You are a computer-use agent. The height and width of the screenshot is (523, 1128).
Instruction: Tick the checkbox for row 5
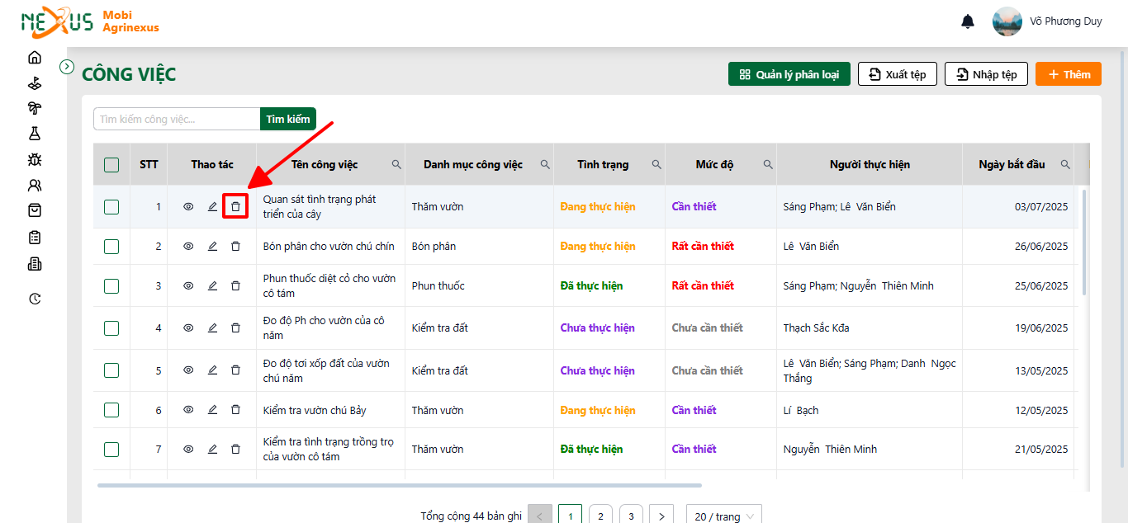click(111, 371)
